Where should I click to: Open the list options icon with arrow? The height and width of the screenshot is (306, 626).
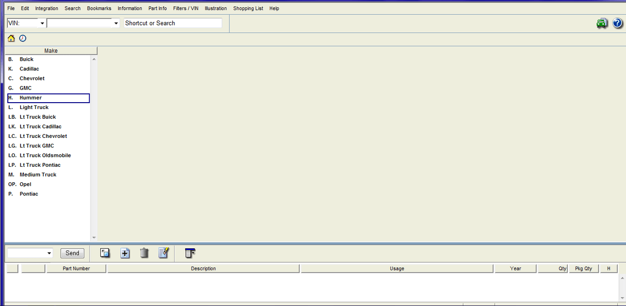(x=190, y=253)
